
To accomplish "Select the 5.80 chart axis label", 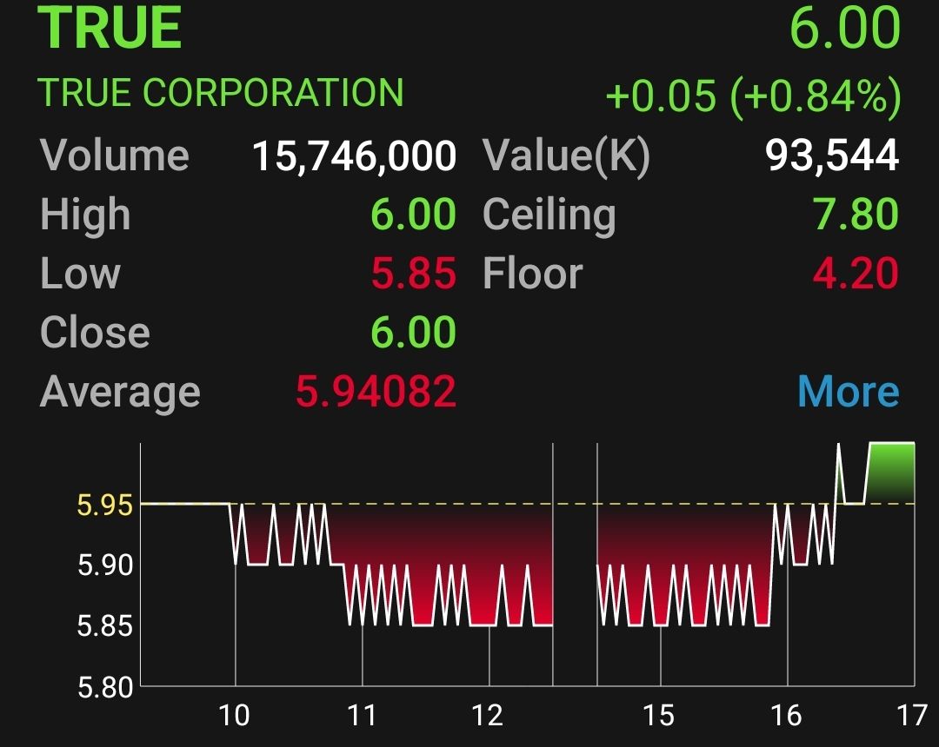I will 105,687.
